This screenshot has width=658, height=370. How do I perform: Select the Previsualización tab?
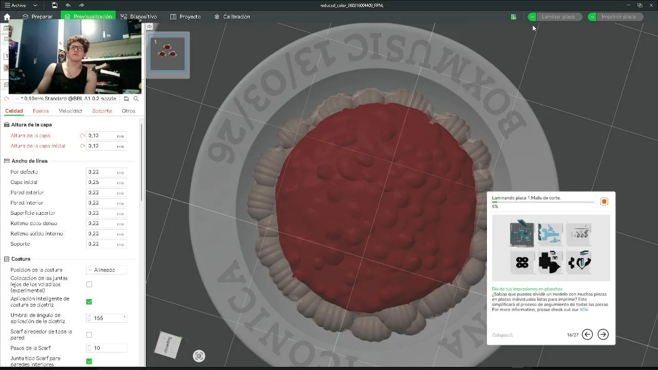[x=88, y=16]
